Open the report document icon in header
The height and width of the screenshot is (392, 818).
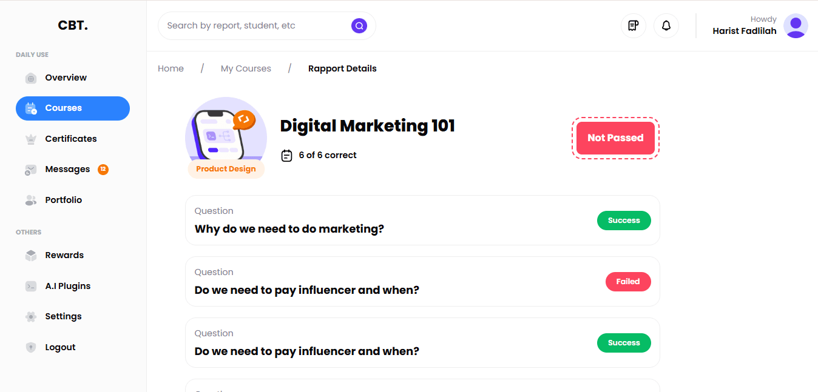(x=634, y=25)
